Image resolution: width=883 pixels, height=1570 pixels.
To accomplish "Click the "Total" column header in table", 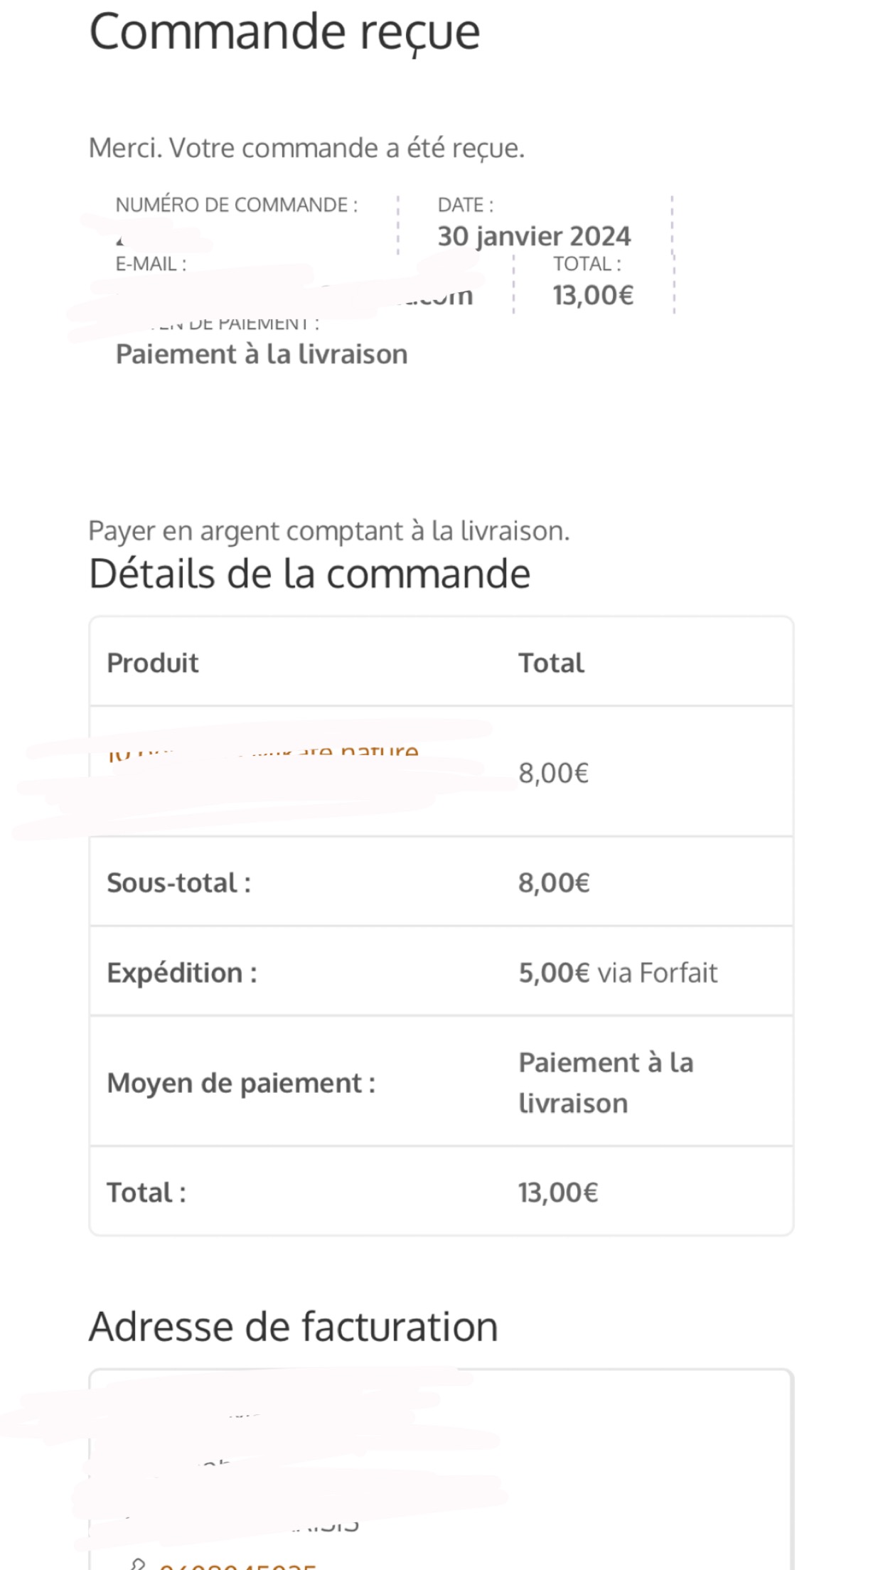I will [551, 663].
